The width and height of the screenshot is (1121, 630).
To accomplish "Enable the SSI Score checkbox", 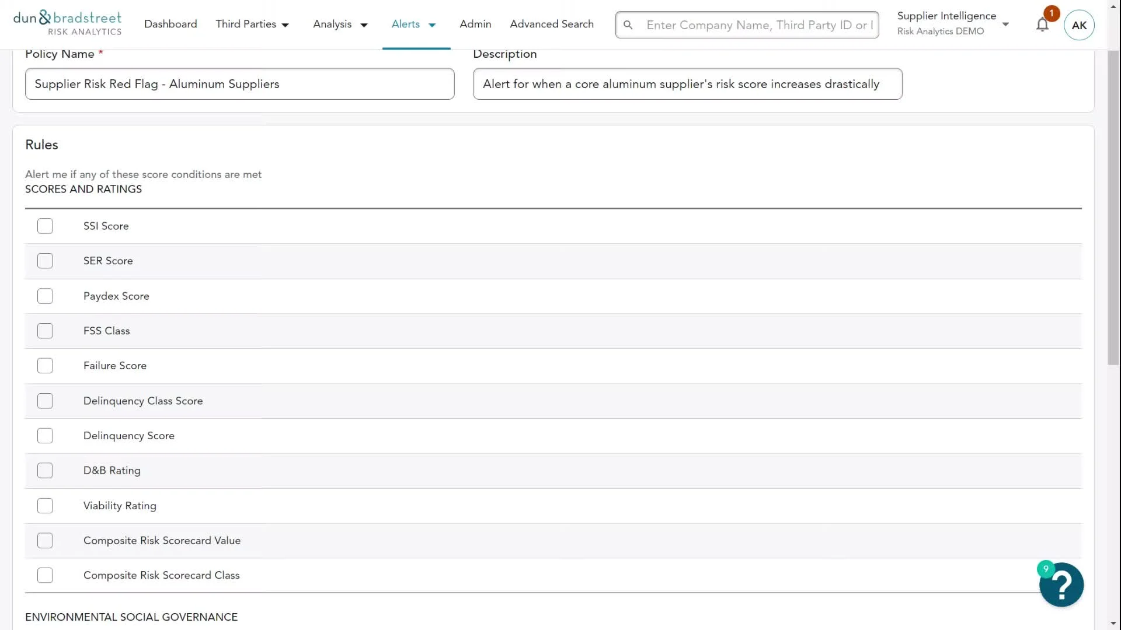I will point(45,226).
